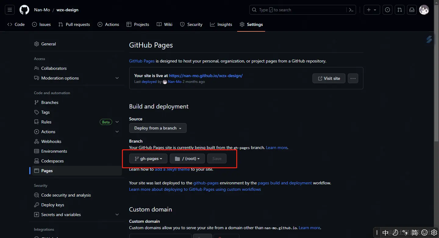Open the user avatar menu
This screenshot has width=439, height=238.
pyautogui.click(x=424, y=10)
